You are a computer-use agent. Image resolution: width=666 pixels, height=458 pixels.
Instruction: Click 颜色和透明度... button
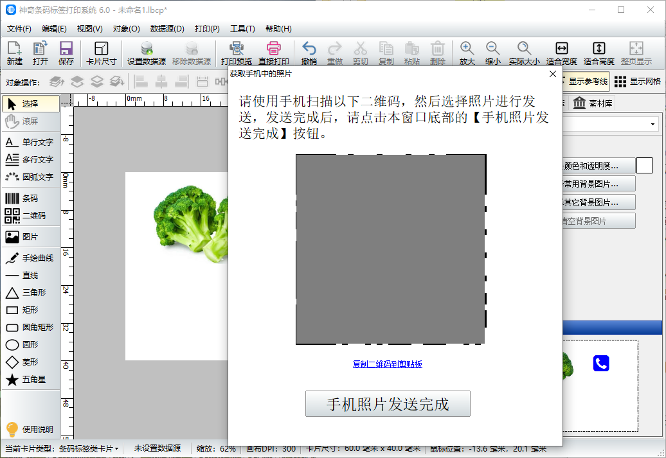point(598,166)
